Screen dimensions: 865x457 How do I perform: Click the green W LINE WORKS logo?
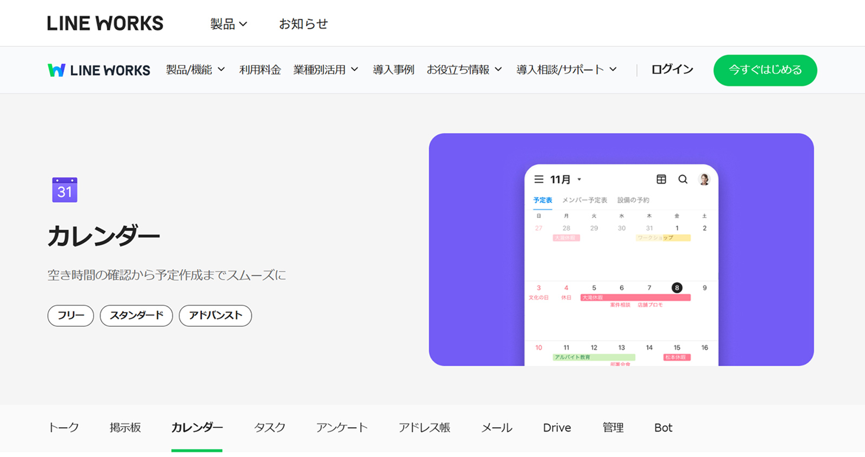point(99,70)
